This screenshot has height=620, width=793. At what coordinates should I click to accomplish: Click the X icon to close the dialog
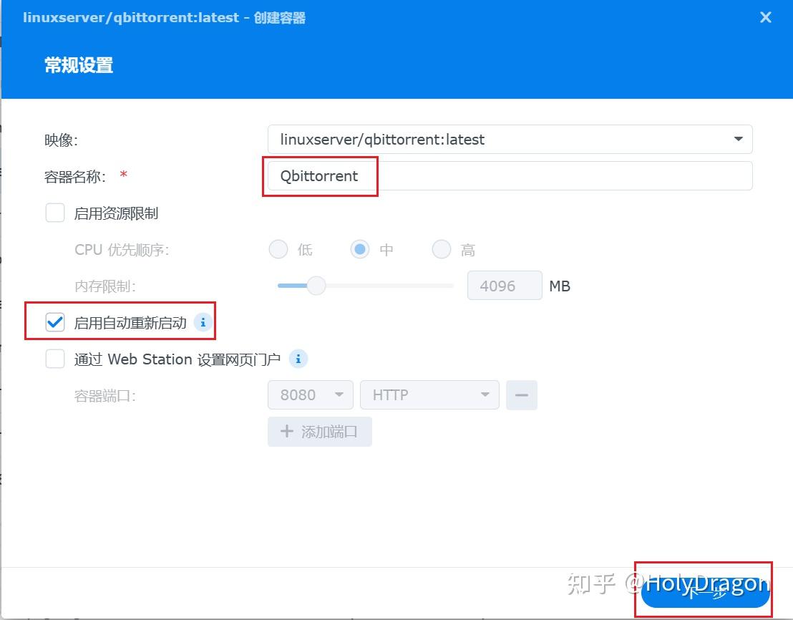[x=765, y=17]
